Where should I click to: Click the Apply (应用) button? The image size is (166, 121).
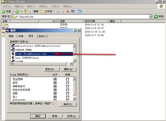tap(71, 116)
